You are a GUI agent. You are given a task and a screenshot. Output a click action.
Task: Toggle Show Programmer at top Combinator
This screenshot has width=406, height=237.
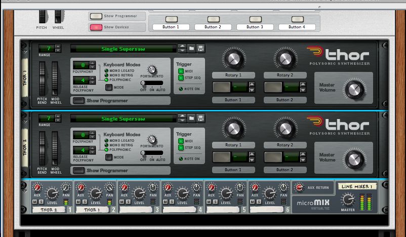[x=96, y=16]
